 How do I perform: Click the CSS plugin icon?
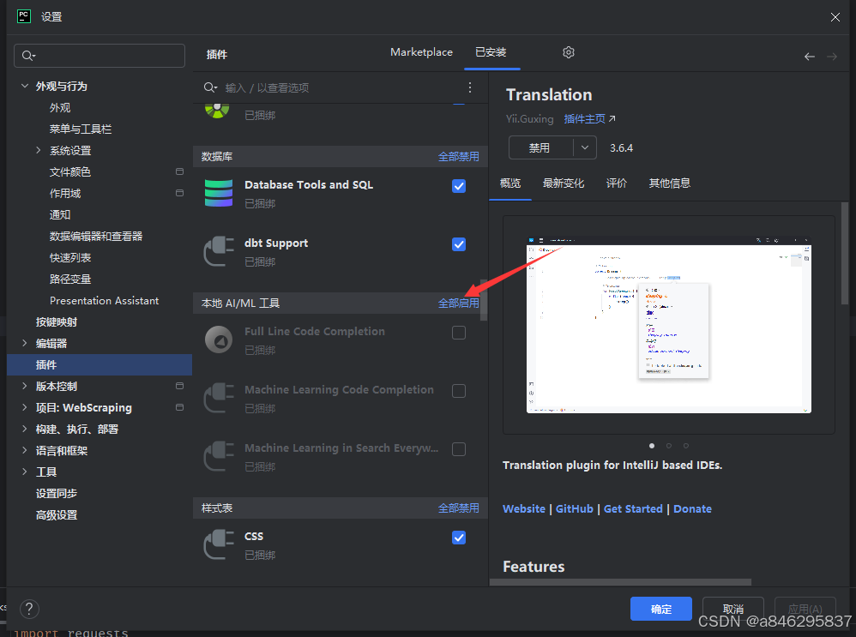pos(219,544)
